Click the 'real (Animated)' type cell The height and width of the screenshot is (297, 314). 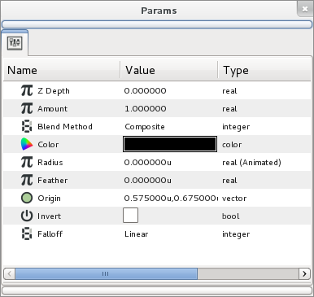pos(251,163)
